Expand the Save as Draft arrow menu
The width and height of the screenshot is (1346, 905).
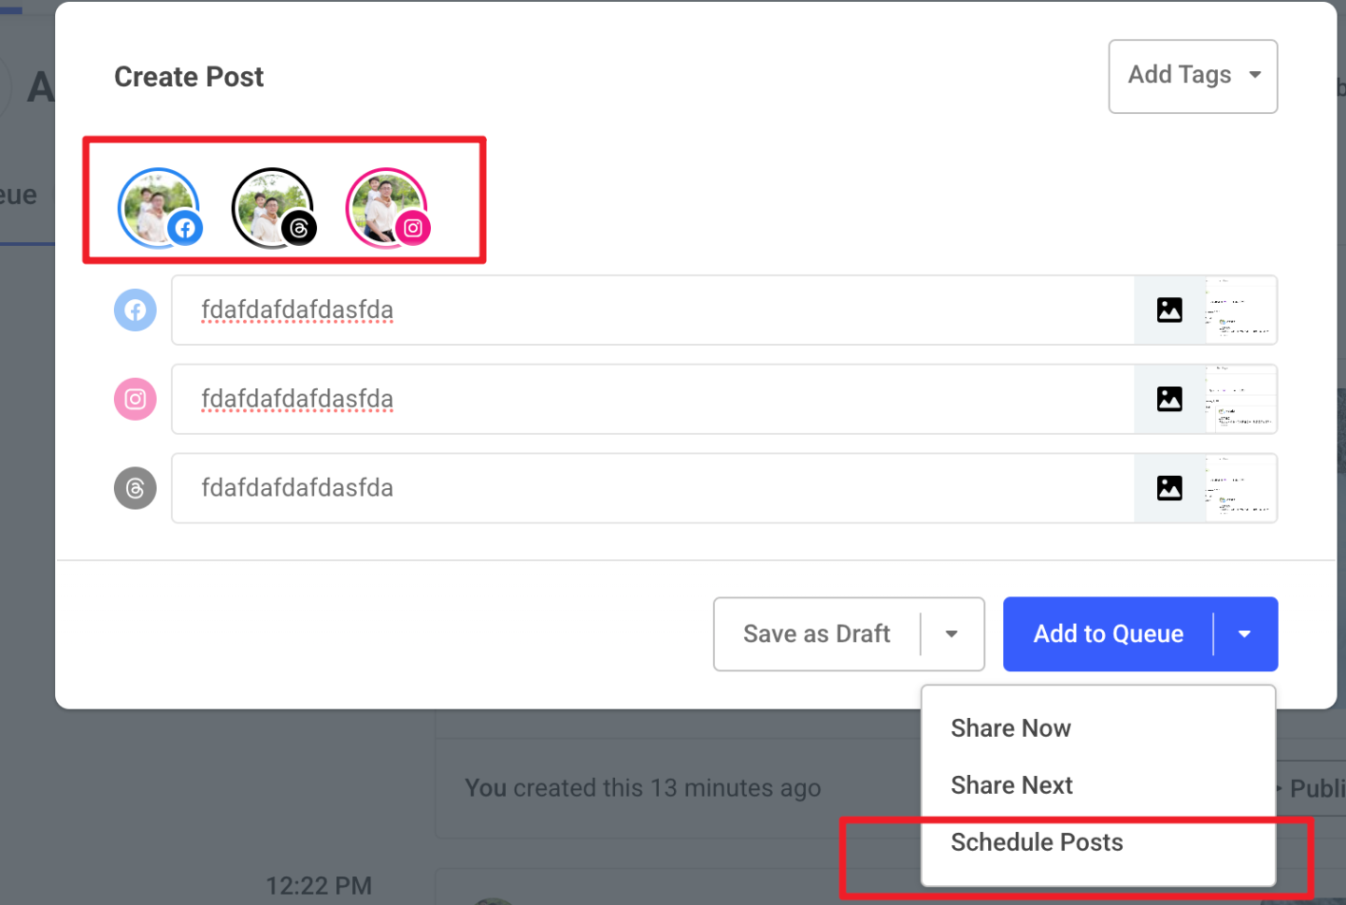coord(952,634)
